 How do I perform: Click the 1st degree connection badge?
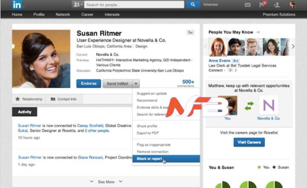[x=190, y=32]
